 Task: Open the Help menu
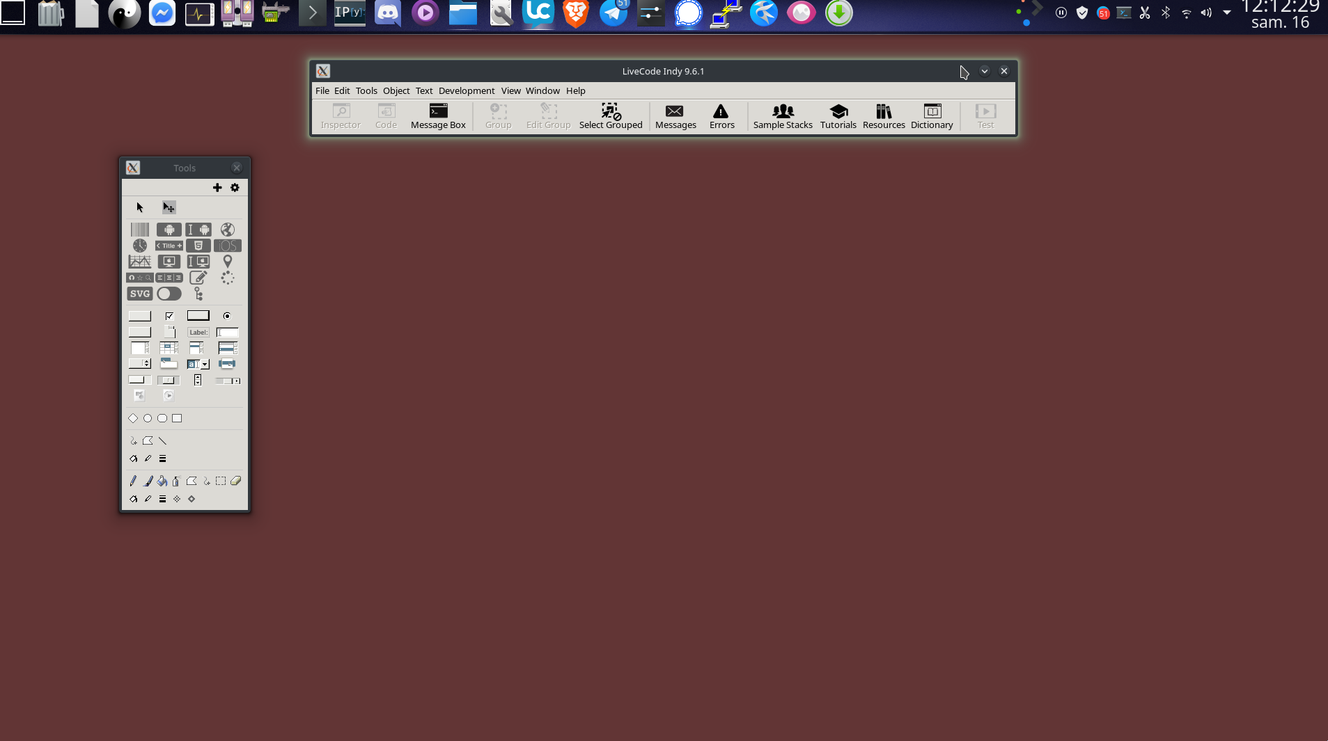click(576, 90)
